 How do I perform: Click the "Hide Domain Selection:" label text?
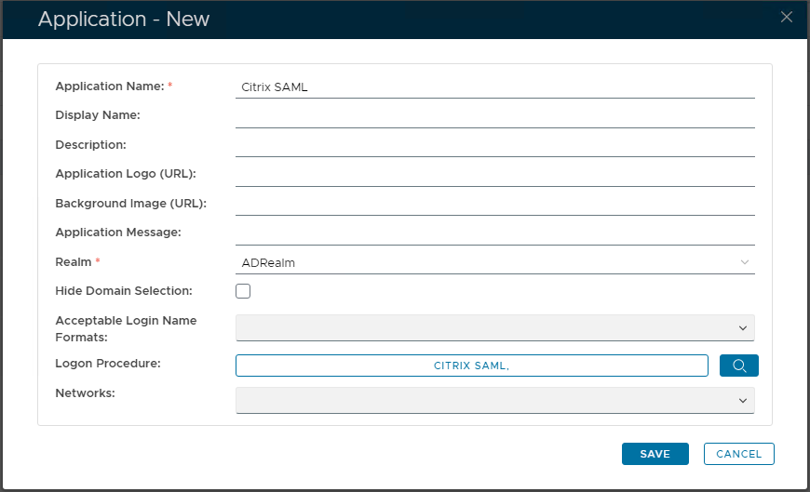124,291
